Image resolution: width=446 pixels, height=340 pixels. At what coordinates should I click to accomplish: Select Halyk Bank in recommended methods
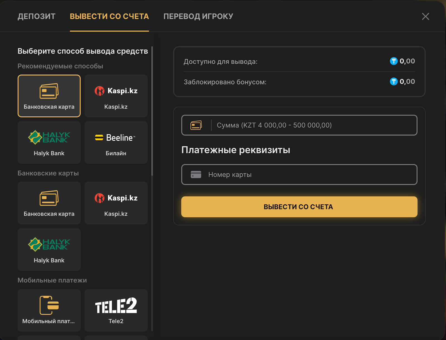[49, 142]
